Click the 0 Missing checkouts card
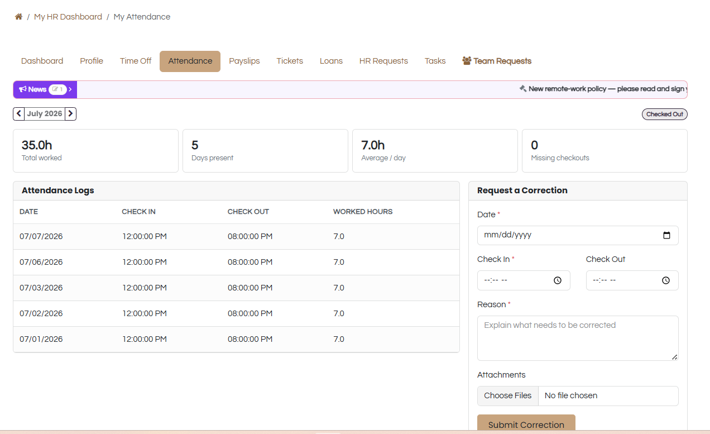 pyautogui.click(x=605, y=151)
